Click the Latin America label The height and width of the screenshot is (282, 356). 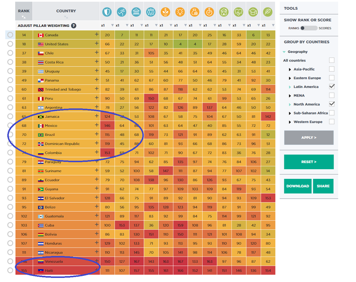306,87
